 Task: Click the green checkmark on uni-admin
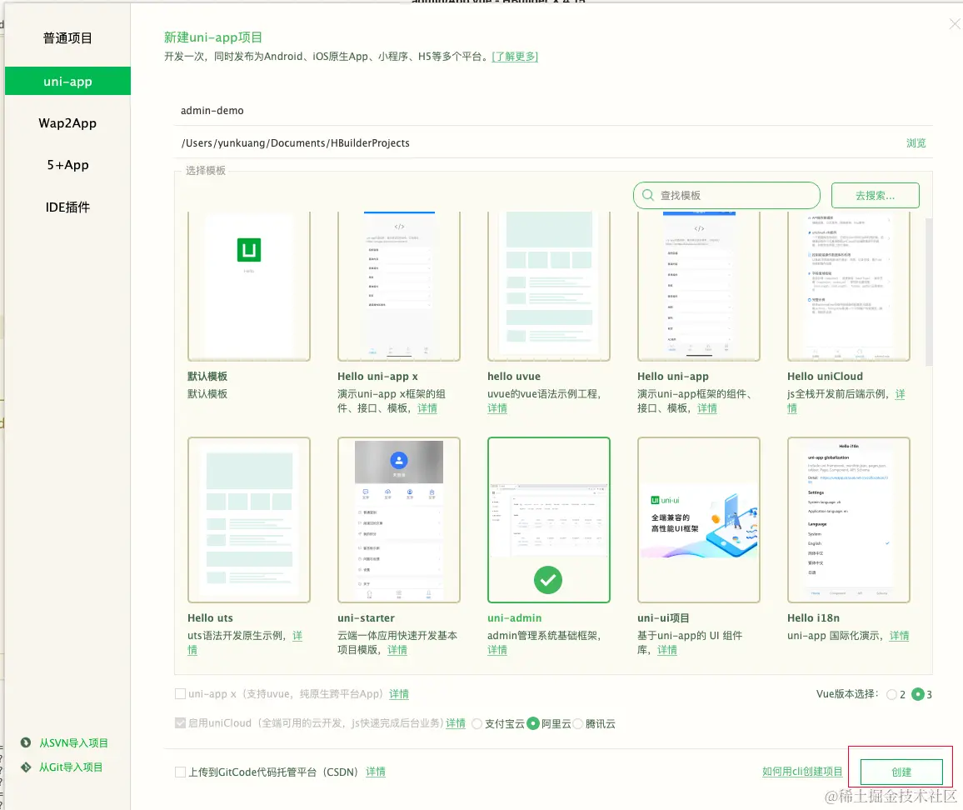coord(548,579)
